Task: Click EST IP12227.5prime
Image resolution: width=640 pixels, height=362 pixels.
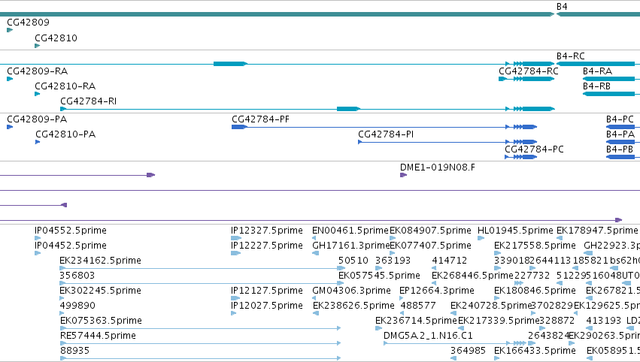Action: tap(267, 246)
